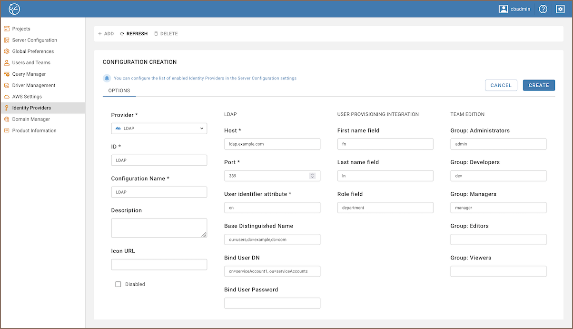This screenshot has width=573, height=329.
Task: Click the AWS Settings cloud icon
Action: tap(7, 97)
